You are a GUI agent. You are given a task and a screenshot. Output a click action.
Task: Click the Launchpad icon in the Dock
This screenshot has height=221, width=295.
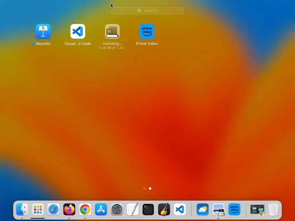click(38, 209)
